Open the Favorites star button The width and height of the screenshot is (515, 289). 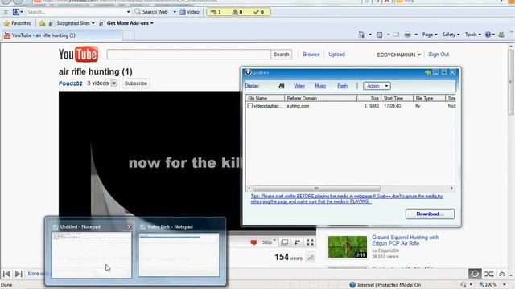[x=17, y=23]
